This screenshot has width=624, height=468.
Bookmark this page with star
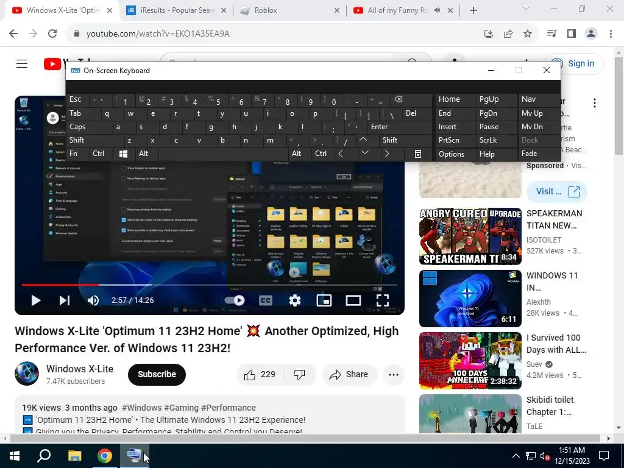pyautogui.click(x=528, y=34)
